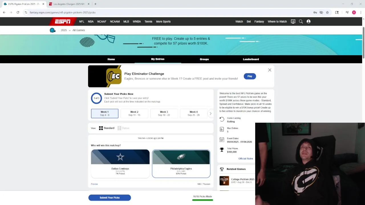Open the WNBA menu item

pyautogui.click(x=137, y=21)
